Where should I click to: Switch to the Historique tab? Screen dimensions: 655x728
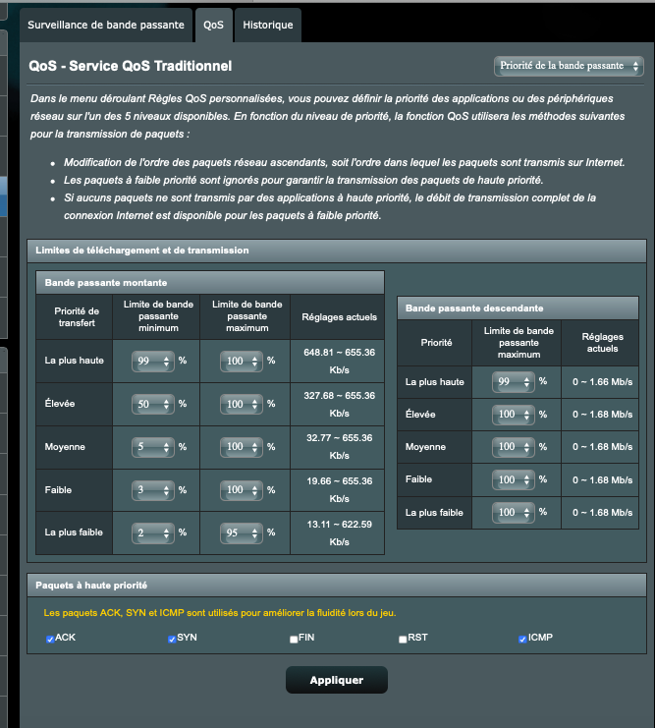pos(267,25)
